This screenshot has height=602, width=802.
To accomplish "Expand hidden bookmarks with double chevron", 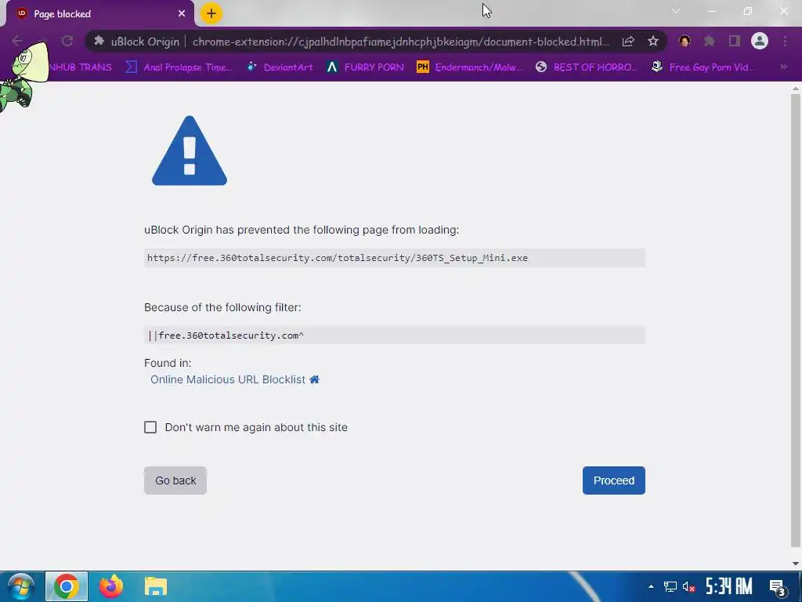I will pyautogui.click(x=783, y=67).
